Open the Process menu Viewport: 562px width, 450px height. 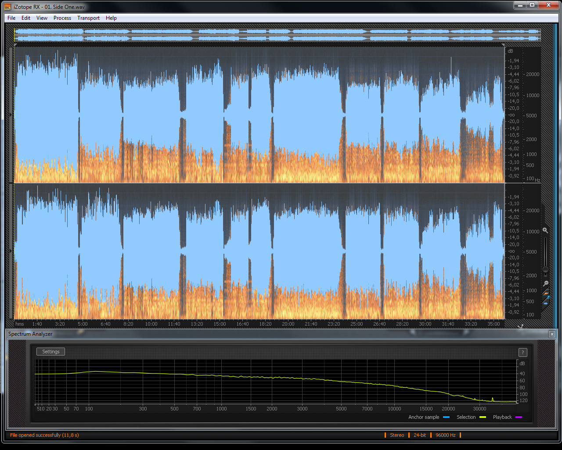62,18
